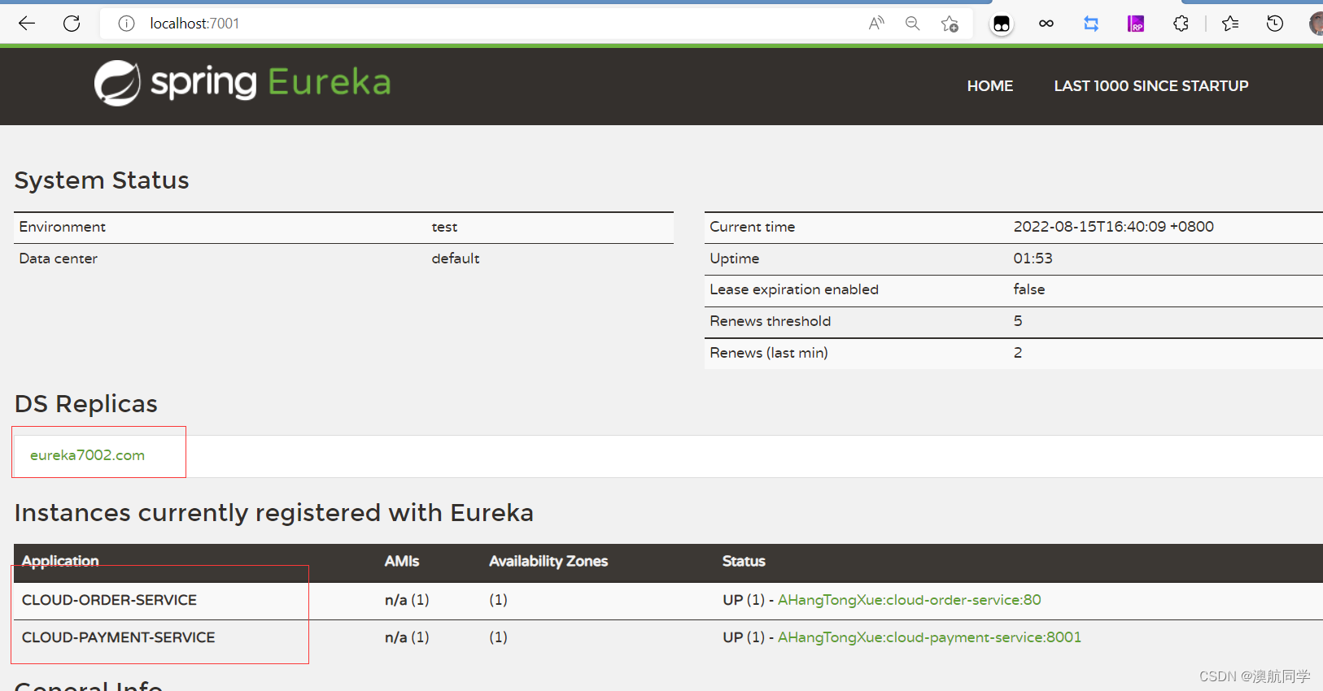Viewport: 1323px width, 691px height.
Task: Select the Environment value 'test'
Action: coord(444,227)
